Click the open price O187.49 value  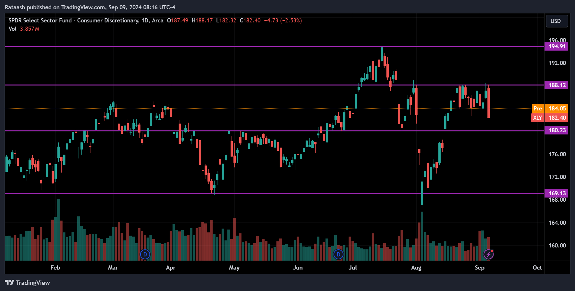(177, 20)
